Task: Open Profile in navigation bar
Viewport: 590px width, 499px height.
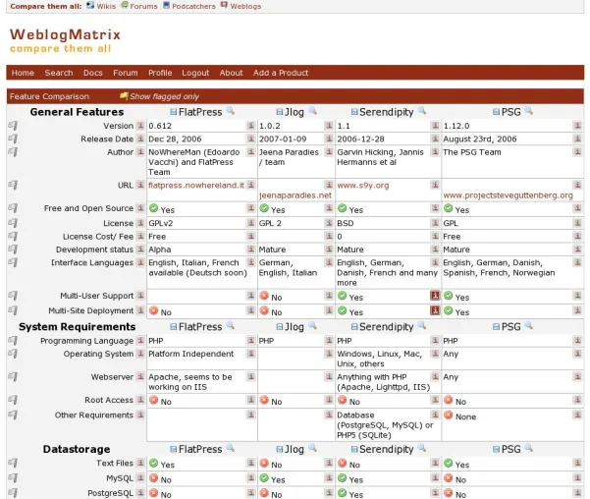Action: pos(160,73)
